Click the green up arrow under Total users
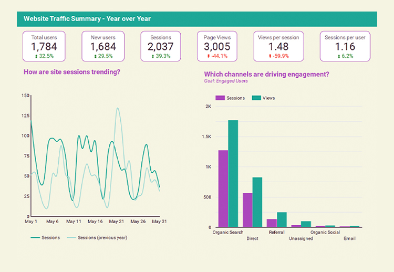 (36, 56)
